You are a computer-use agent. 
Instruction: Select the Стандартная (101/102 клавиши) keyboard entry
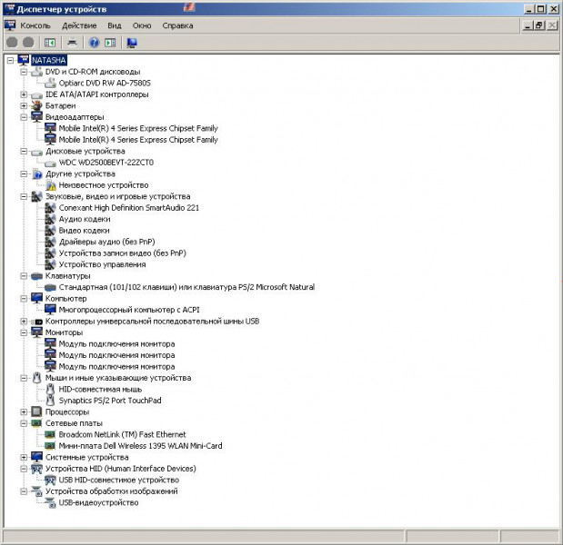186,287
